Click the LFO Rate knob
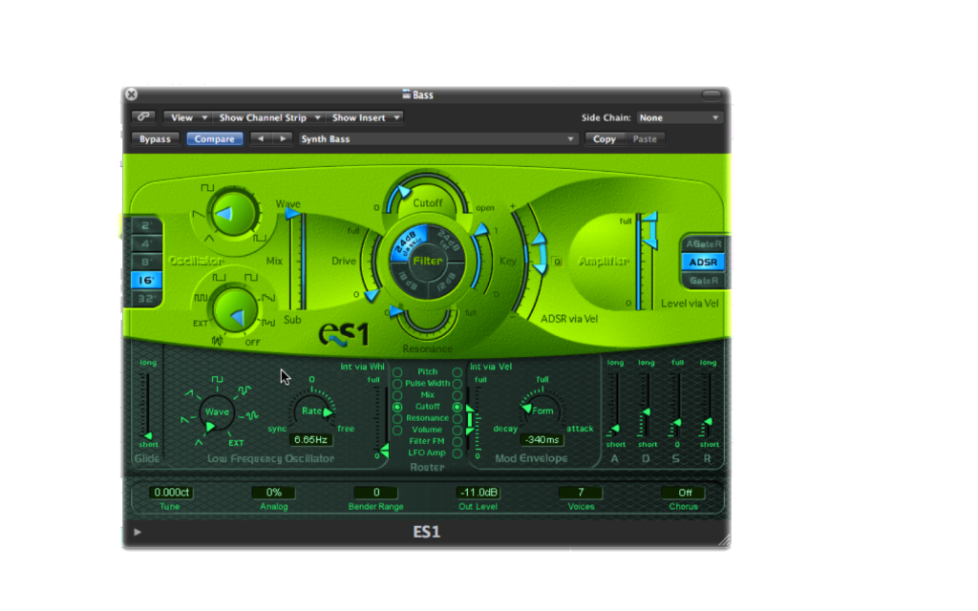 click(x=311, y=411)
